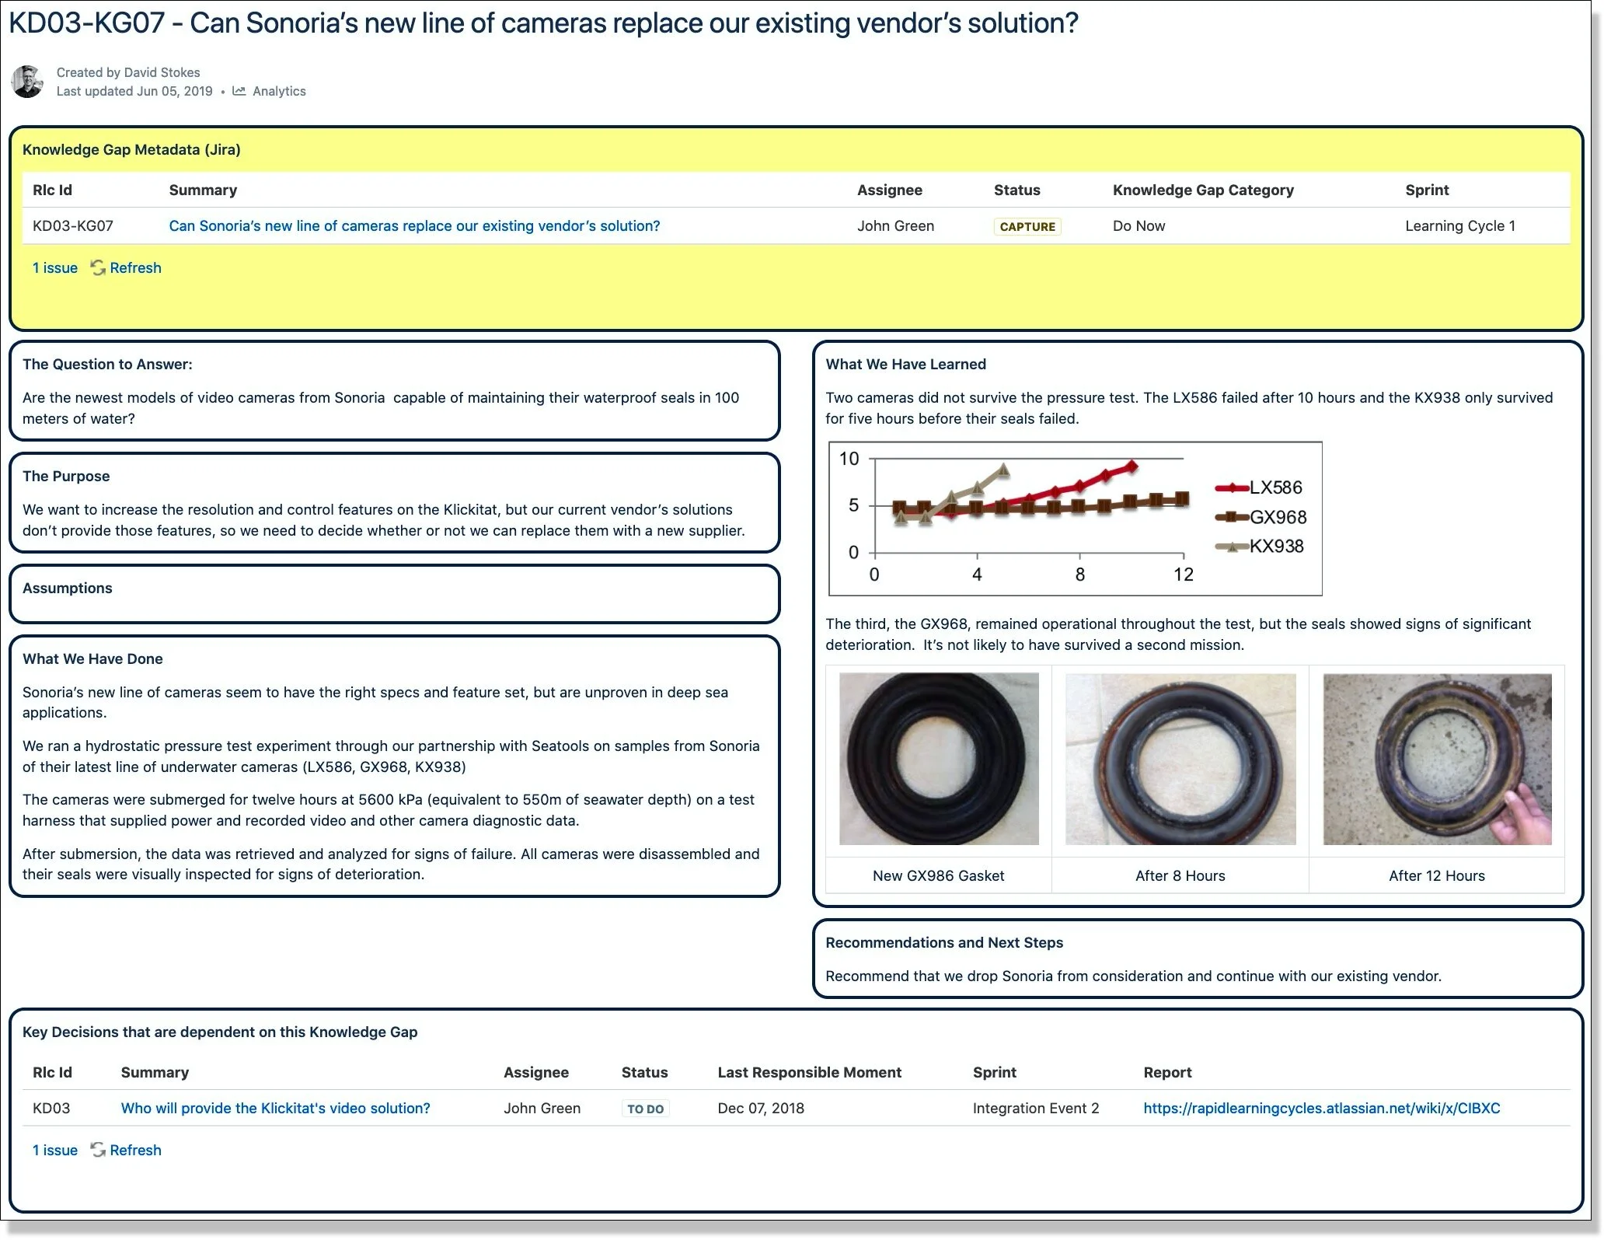Click the '1 issue' link under Key Decisions

coord(54,1150)
